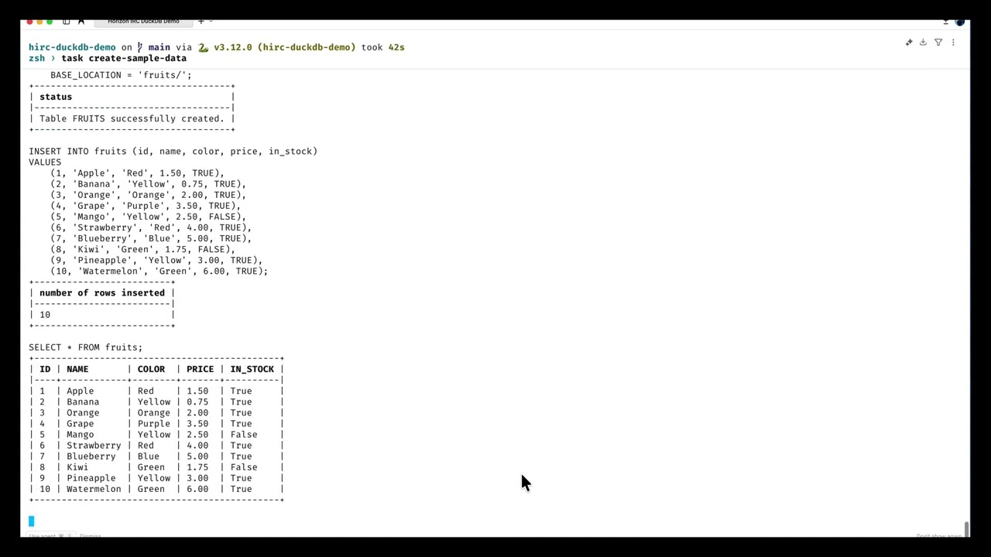Click the 'False' value in Mango row
991x557 pixels.
click(243, 434)
